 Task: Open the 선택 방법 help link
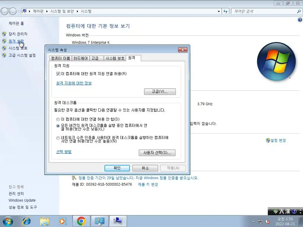click(x=64, y=152)
